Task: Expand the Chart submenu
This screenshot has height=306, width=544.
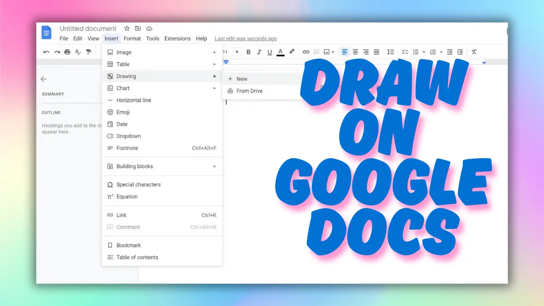Action: click(162, 88)
